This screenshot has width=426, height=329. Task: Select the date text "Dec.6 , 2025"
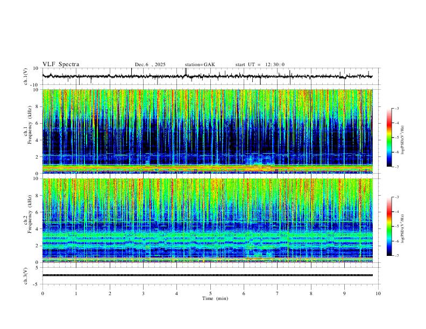tap(150, 65)
